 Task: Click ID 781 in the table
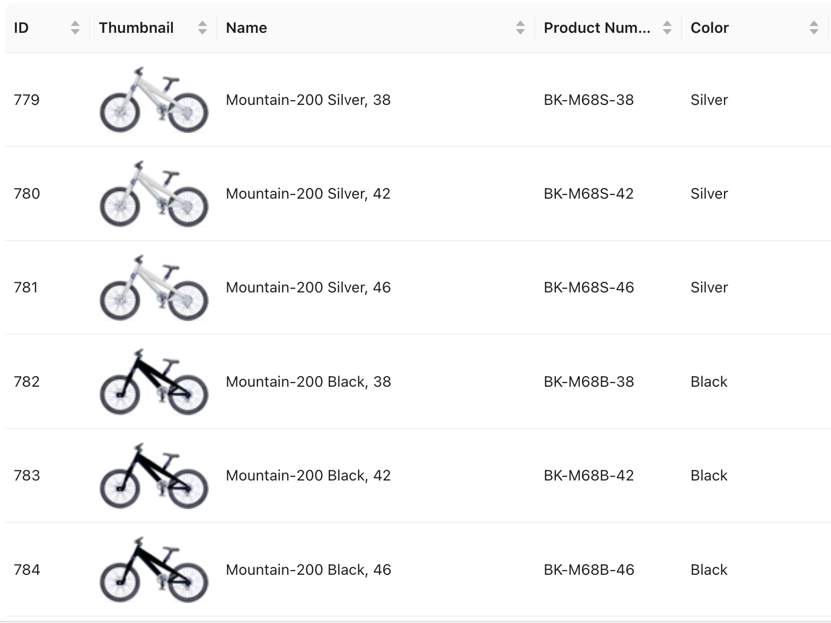pos(26,288)
